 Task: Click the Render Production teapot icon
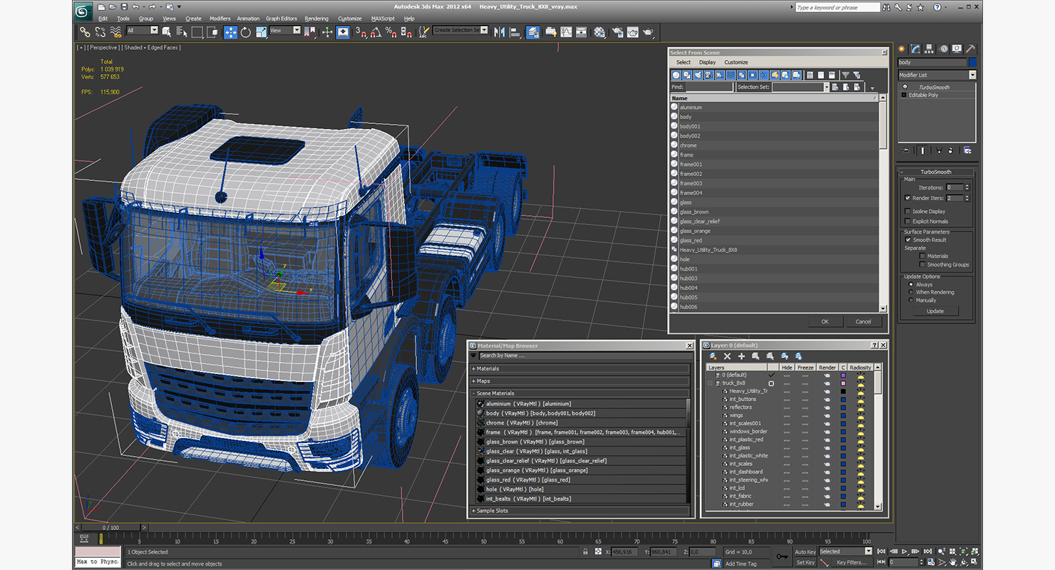[648, 32]
